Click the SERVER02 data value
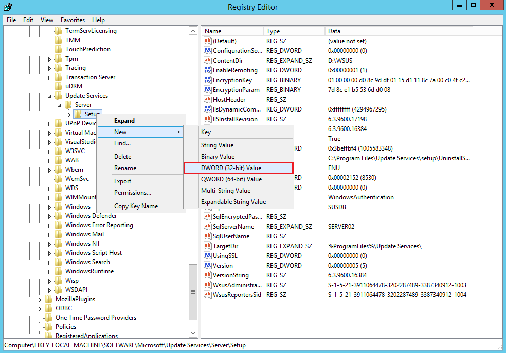Screen dimensions: 506x353 point(341,226)
